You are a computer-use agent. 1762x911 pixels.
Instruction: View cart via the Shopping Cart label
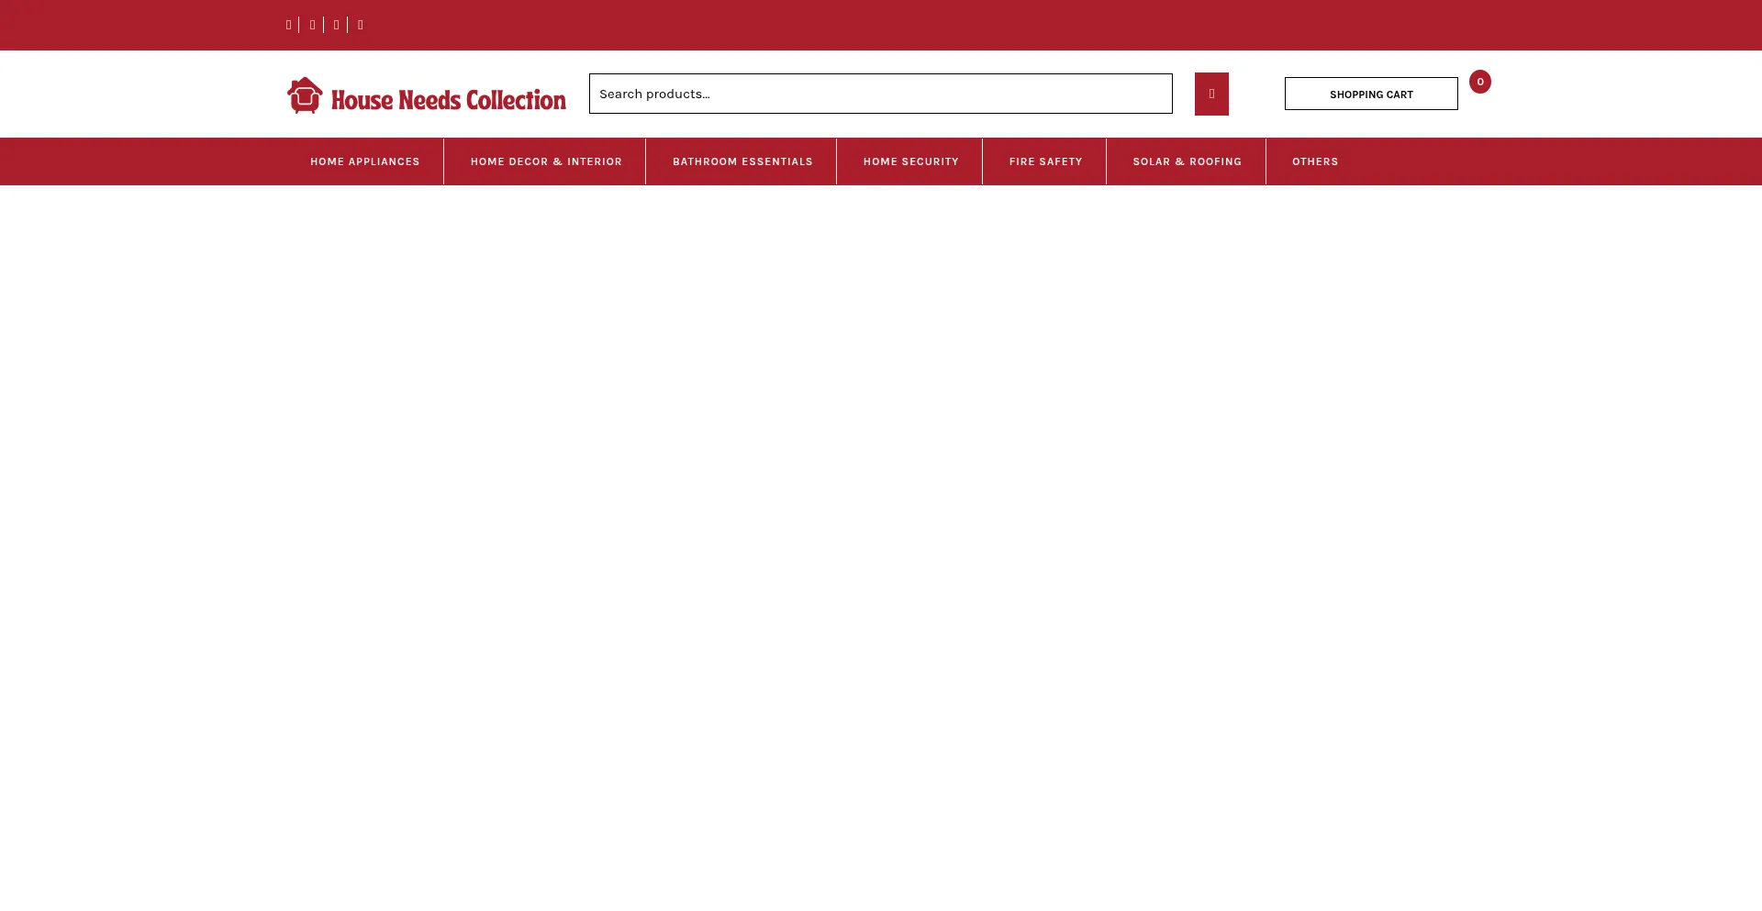pos(1370,94)
